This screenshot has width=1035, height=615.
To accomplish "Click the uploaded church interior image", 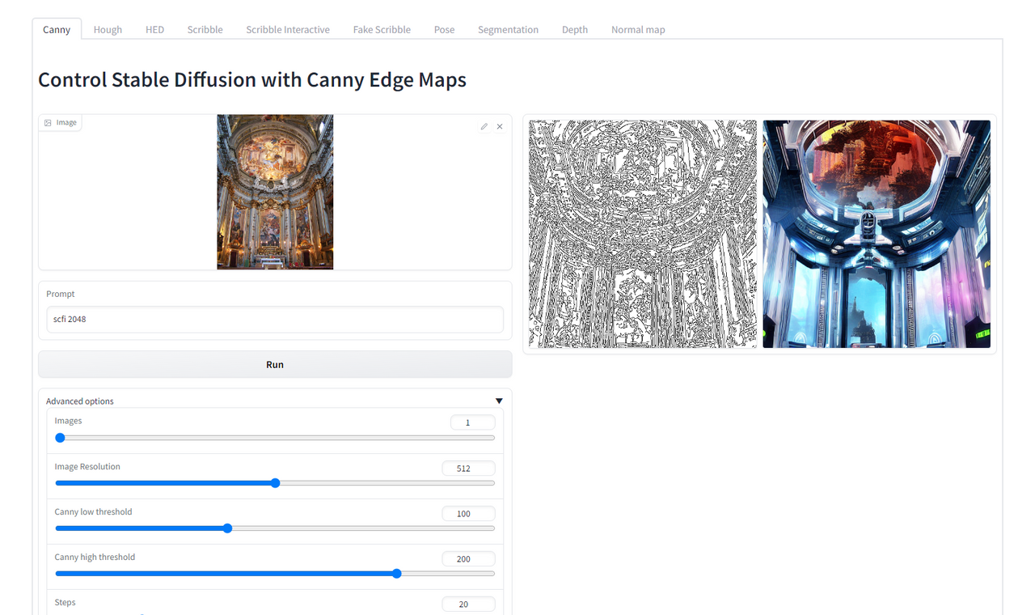I will pos(275,192).
